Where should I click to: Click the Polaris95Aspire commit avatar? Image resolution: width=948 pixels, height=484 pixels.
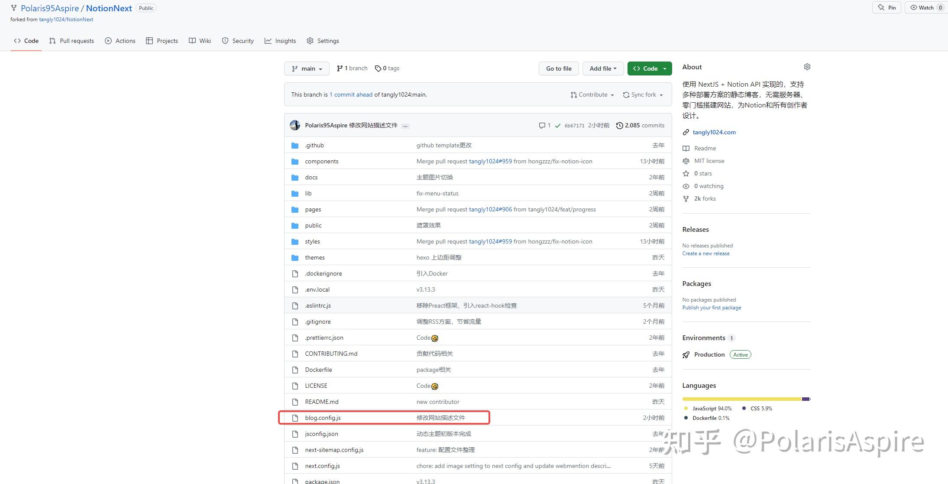tap(295, 125)
